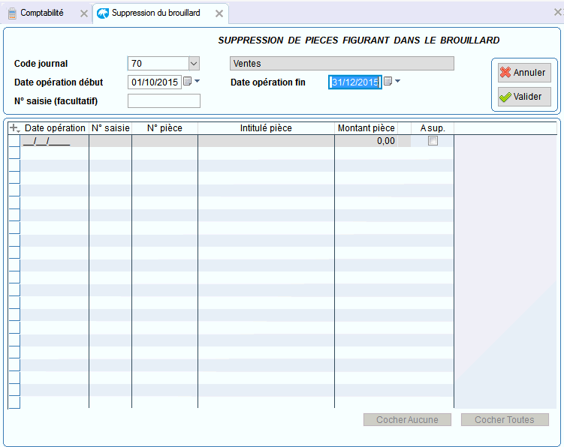
Task: Click the Montant pièce column header
Action: [366, 128]
